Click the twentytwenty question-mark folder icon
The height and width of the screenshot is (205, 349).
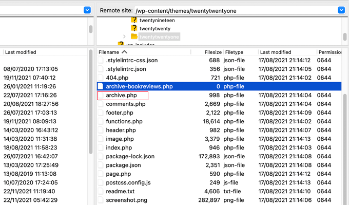134,28
